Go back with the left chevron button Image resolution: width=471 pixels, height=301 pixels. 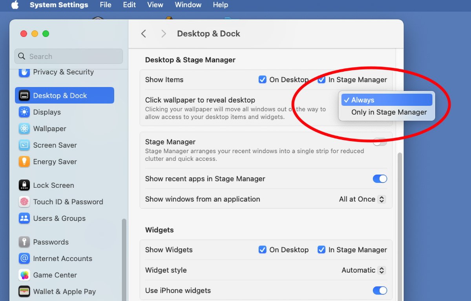coord(144,34)
